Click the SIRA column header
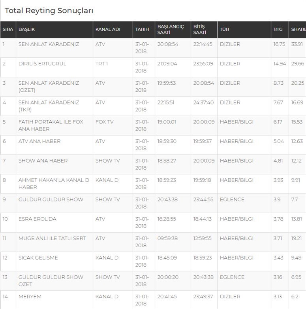 [8, 30]
